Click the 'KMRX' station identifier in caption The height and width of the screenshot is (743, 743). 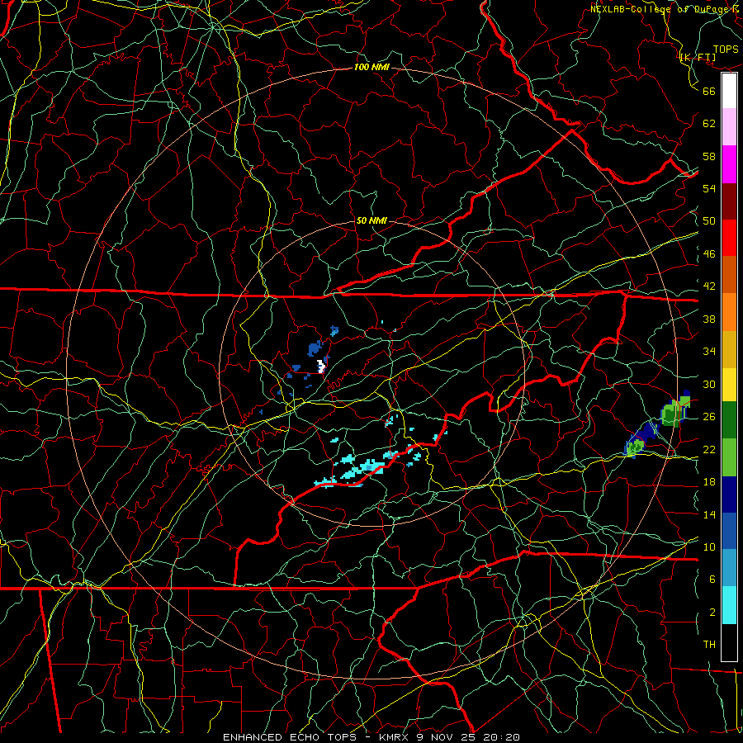click(x=395, y=737)
